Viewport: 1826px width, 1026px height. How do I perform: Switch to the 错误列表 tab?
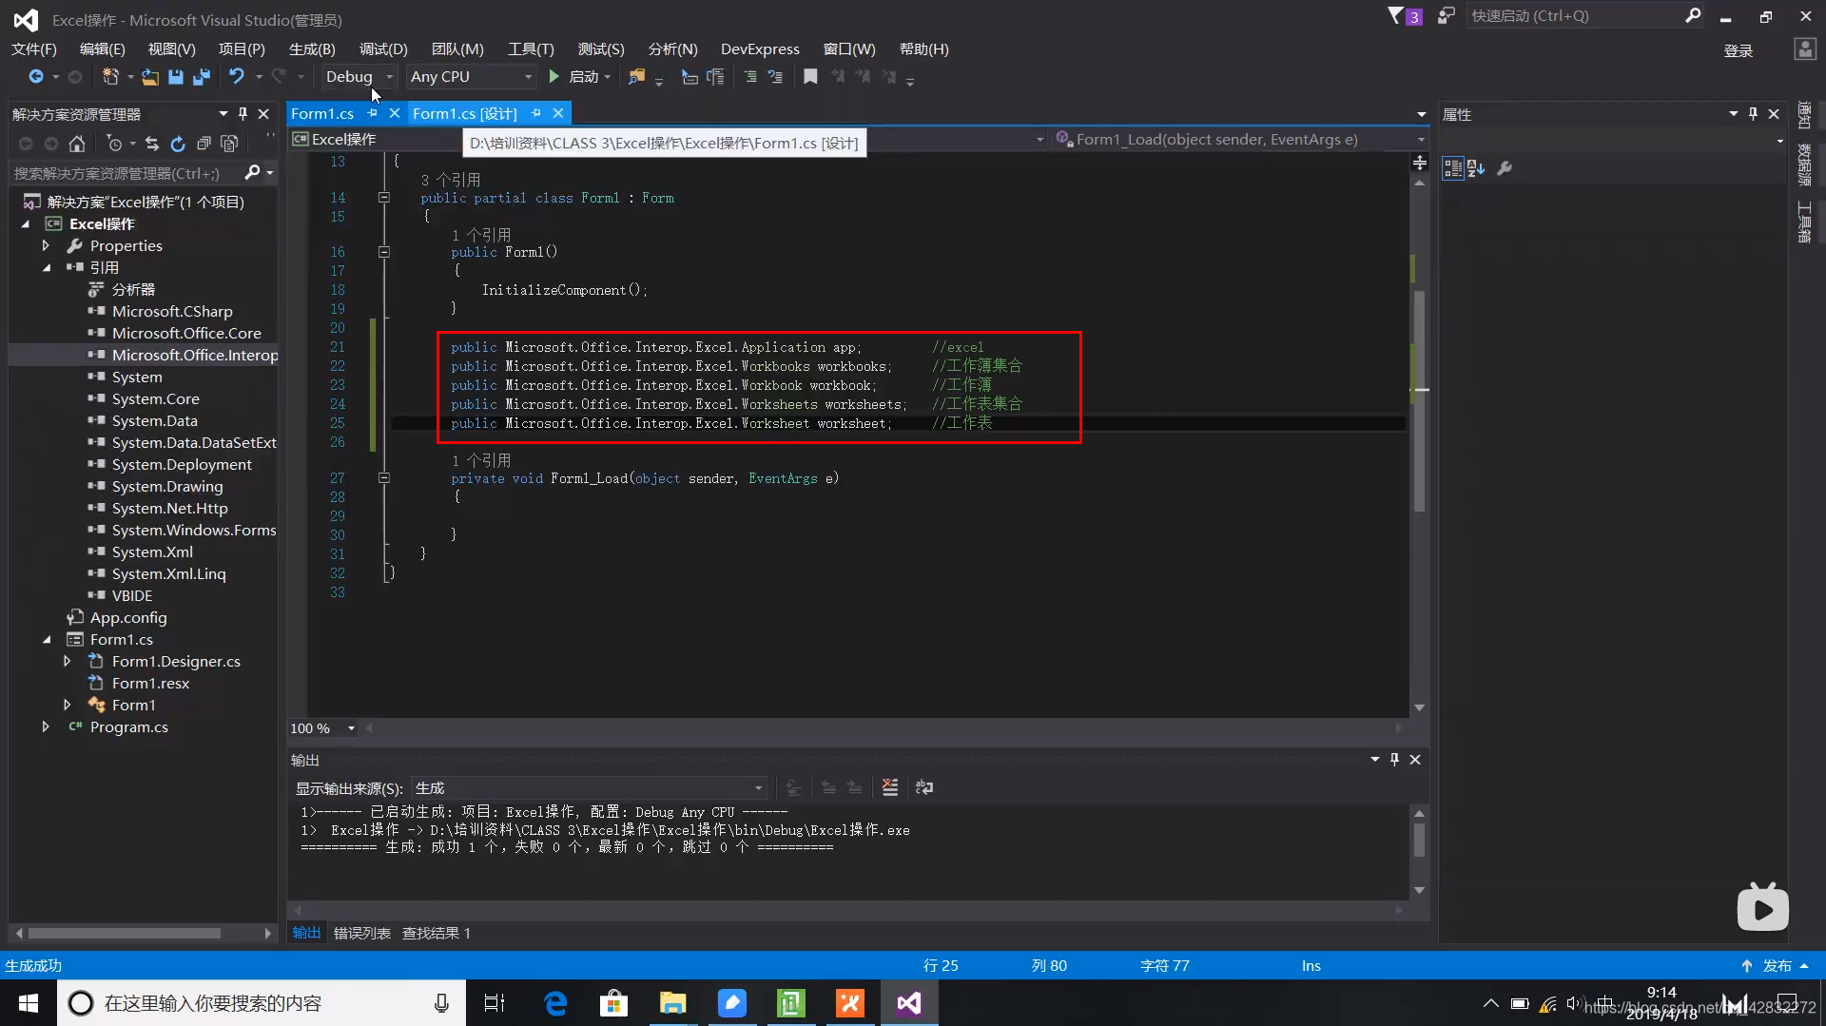[x=362, y=934]
